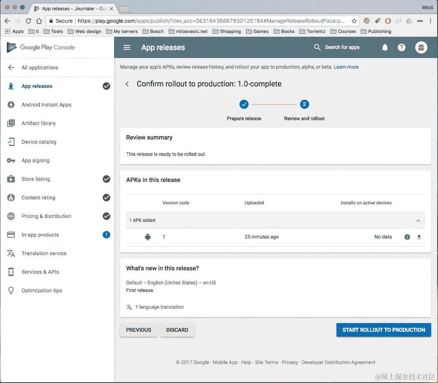This screenshot has height=383, width=438.
Task: Click the Pinterest extension icon
Action: [366, 21]
